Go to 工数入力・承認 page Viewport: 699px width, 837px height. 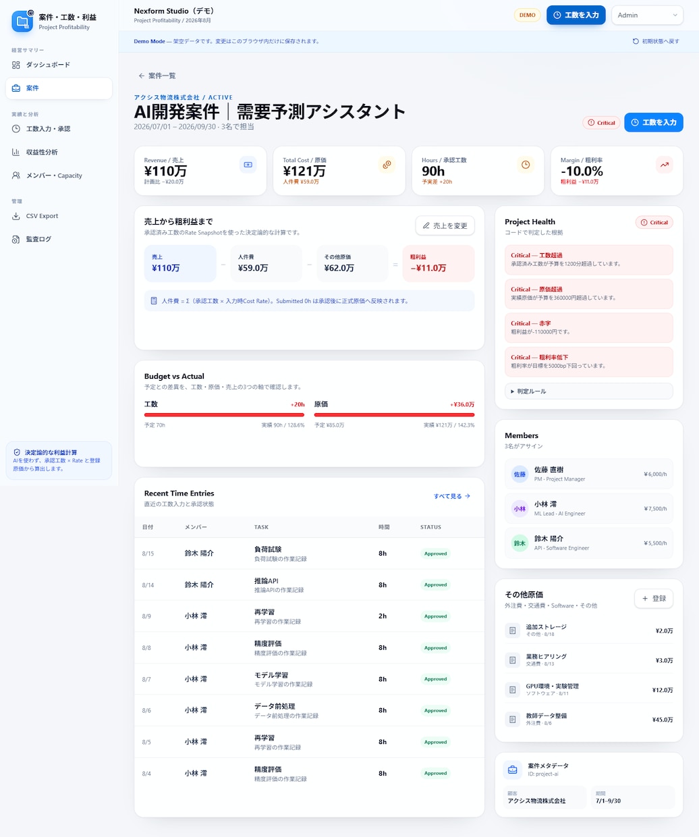click(59, 129)
